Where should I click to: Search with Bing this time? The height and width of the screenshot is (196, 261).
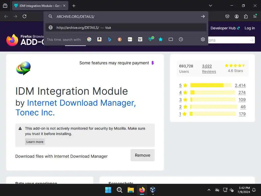pos(110,39)
